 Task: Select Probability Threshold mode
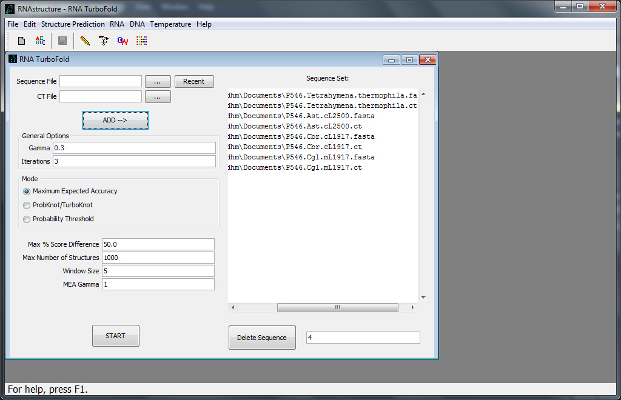27,219
